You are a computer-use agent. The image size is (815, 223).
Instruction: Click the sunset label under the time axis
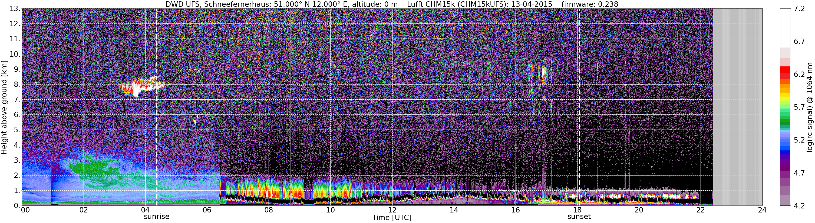pyautogui.click(x=579, y=217)
